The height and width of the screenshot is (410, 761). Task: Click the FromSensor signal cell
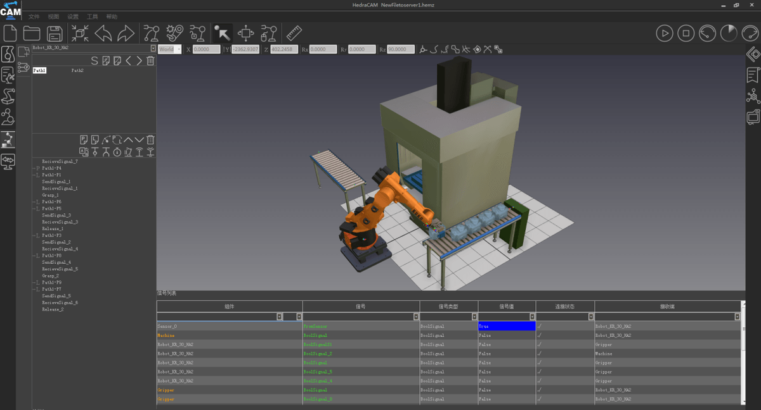point(361,326)
